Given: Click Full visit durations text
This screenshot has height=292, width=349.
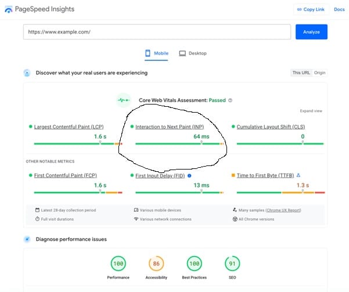Looking at the screenshot, I should click(x=57, y=219).
